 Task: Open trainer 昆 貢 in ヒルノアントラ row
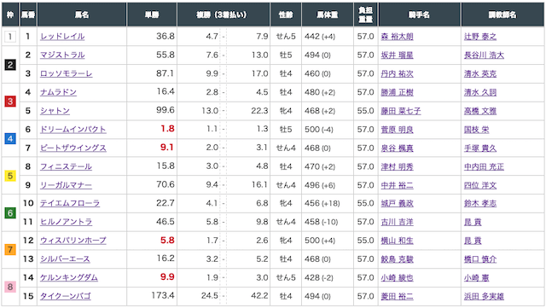473,222
